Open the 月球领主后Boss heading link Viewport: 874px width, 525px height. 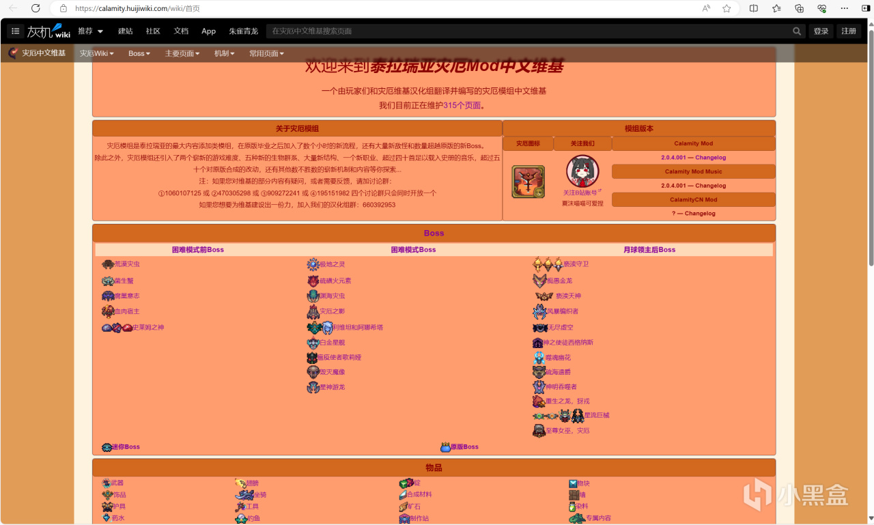tap(649, 250)
